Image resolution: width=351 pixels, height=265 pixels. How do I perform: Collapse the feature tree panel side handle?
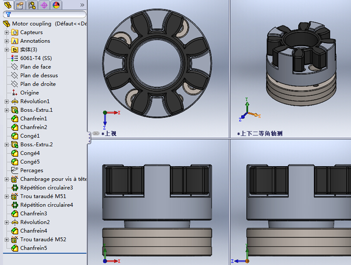click(89, 138)
